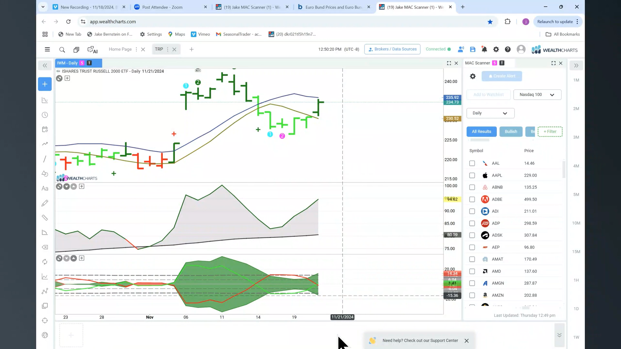Open the app settings gear
This screenshot has height=349, width=621.
[496, 49]
